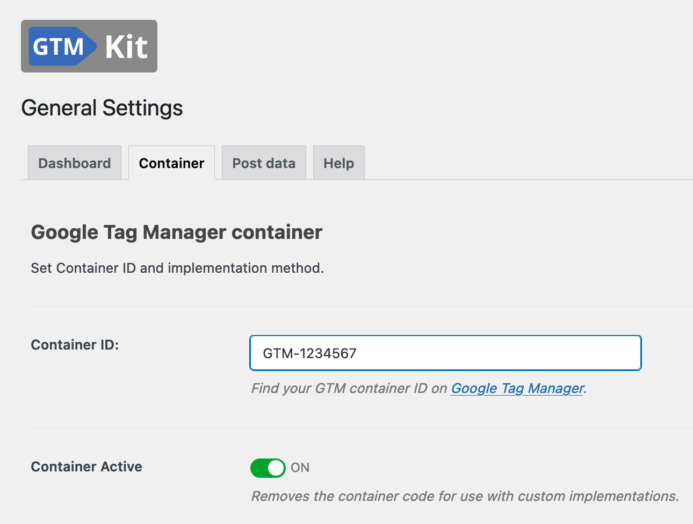Open the Dashboard tab
Screen dimensions: 693x524
[x=75, y=163]
